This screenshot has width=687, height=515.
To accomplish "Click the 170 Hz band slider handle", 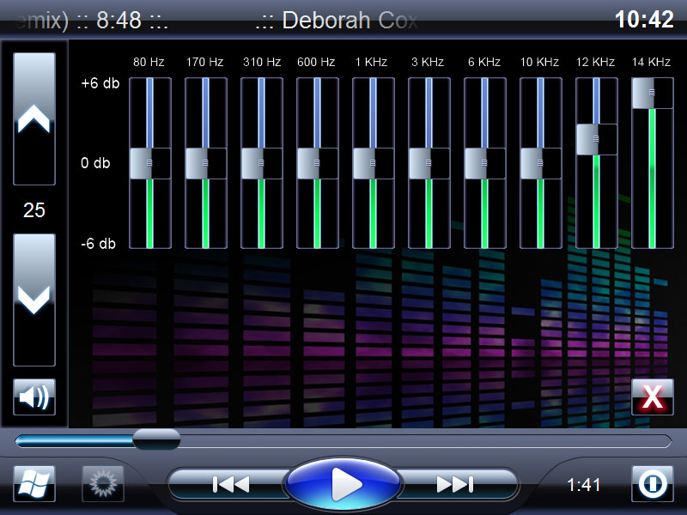I will point(206,163).
